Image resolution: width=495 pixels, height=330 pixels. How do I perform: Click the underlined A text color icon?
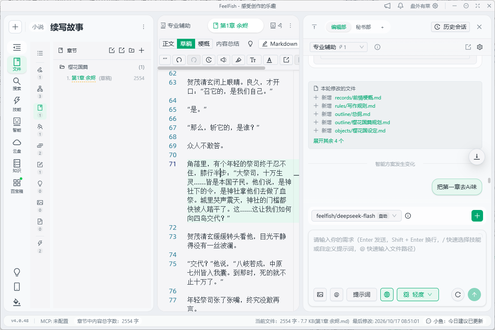pyautogui.click(x=270, y=60)
